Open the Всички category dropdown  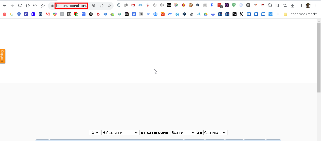tap(183, 133)
